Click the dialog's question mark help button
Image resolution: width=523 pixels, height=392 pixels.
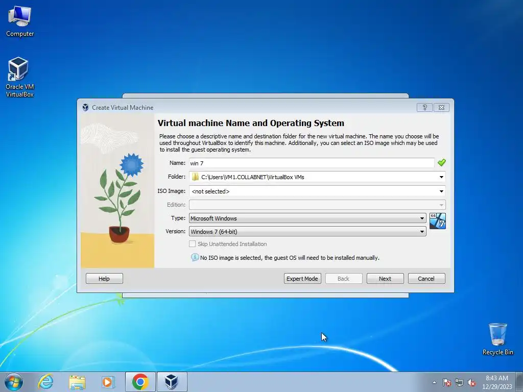tap(424, 107)
